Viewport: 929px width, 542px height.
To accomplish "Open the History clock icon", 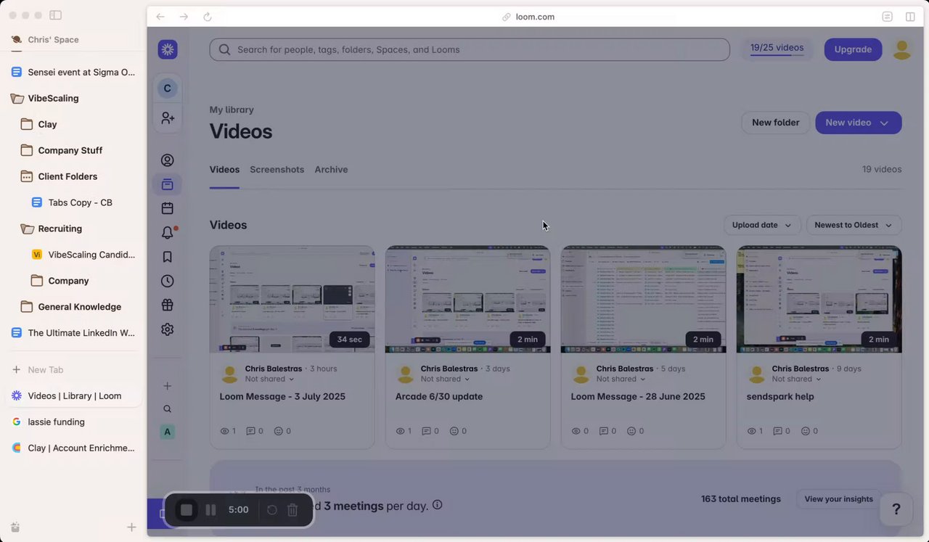I will [168, 281].
